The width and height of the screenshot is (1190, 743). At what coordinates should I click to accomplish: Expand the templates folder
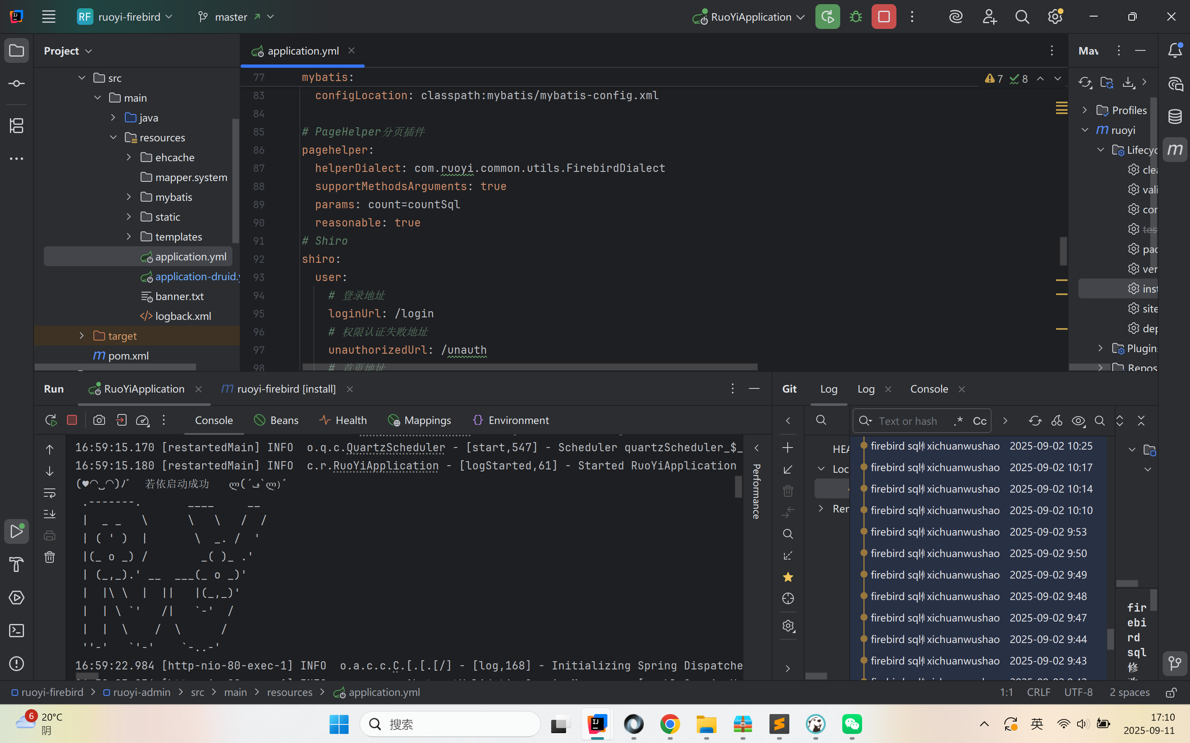(129, 236)
